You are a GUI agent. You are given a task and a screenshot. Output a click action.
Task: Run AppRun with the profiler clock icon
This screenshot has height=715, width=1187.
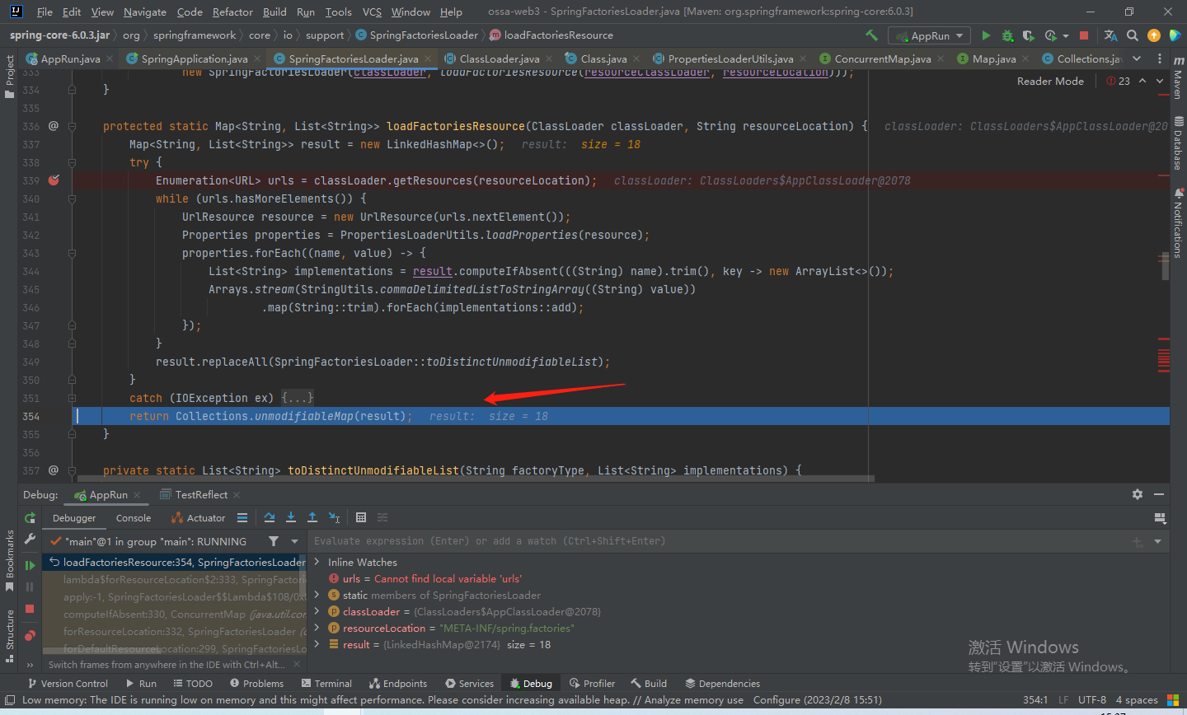(1050, 35)
